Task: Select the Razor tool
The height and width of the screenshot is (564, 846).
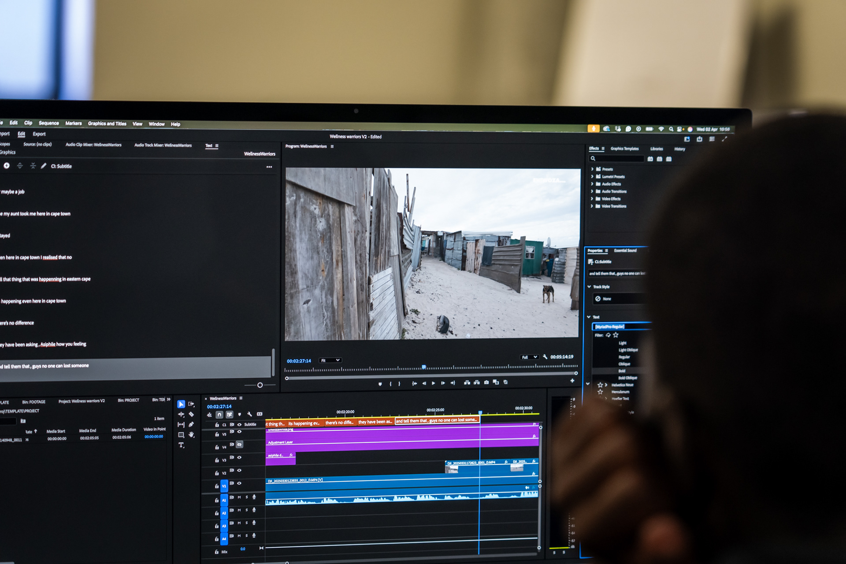Action: click(191, 414)
